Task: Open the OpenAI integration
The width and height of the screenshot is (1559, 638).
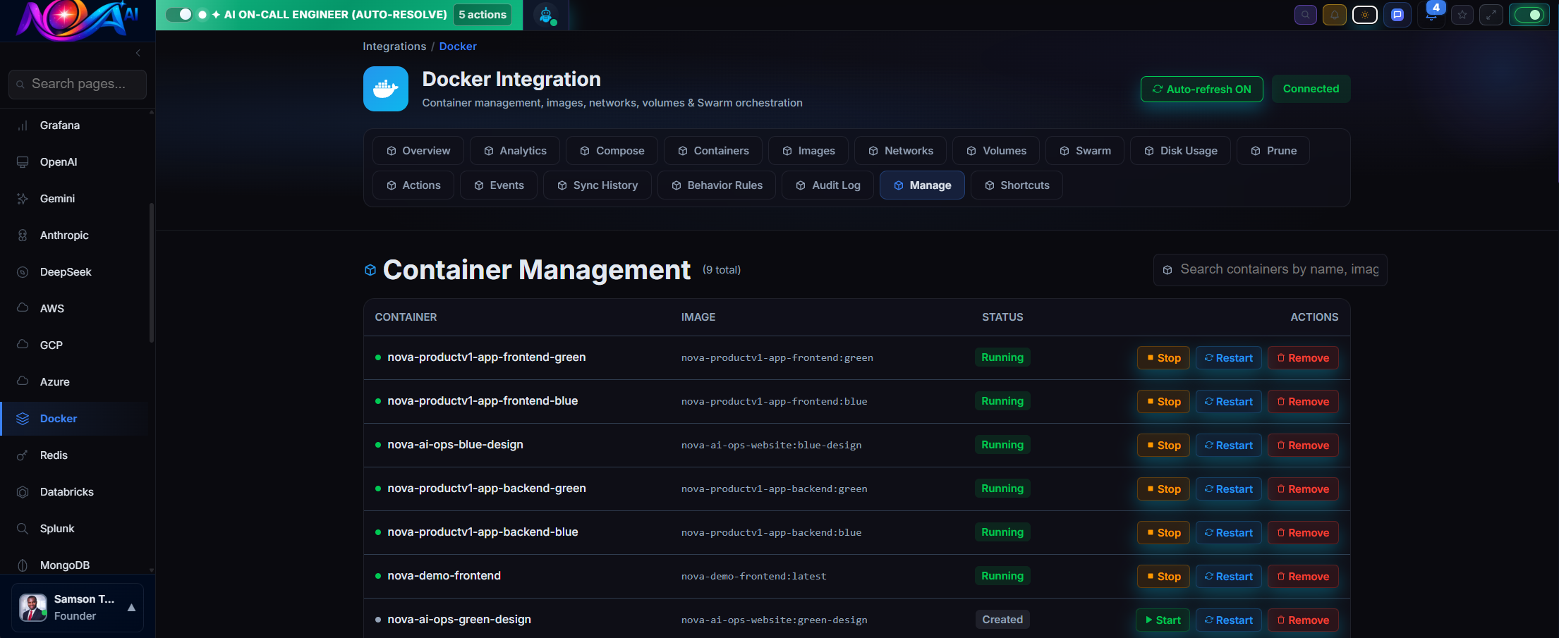Action: tap(59, 161)
